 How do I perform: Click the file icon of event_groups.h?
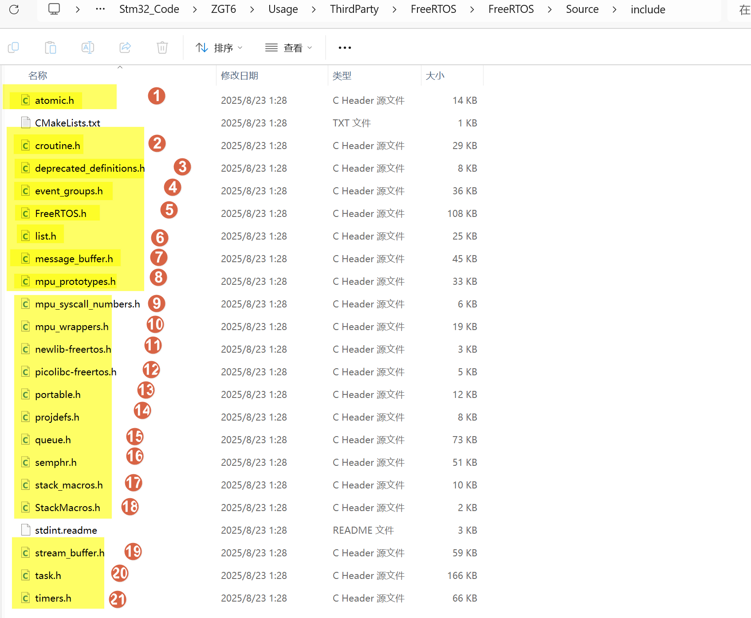click(26, 191)
